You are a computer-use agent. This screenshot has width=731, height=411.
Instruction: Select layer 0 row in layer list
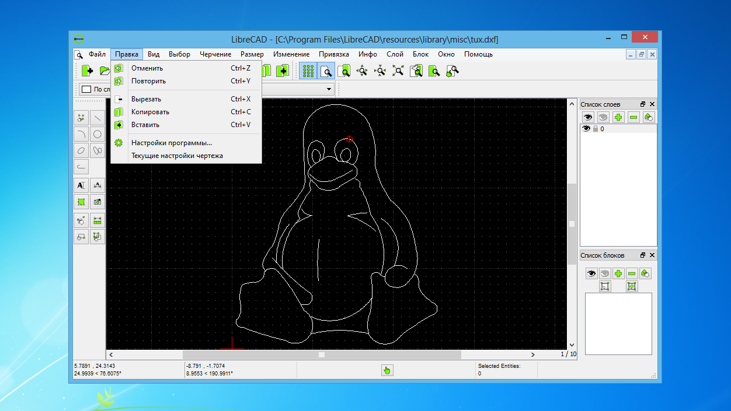(618, 129)
